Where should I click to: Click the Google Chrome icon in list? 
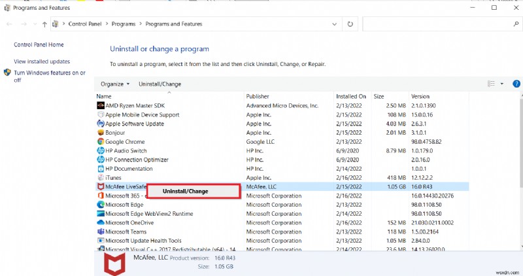pos(101,141)
